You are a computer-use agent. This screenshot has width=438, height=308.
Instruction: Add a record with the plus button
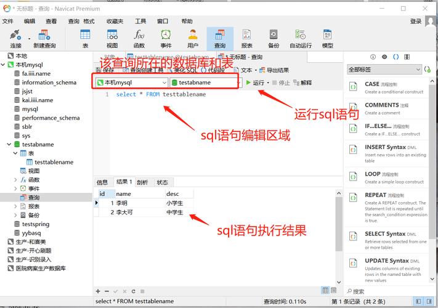98,291
